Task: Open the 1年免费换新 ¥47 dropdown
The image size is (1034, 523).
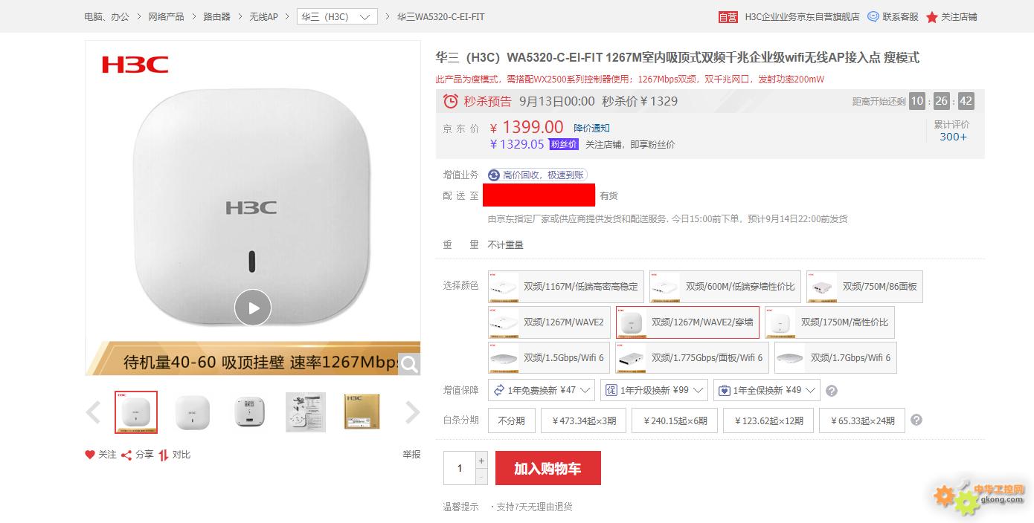Action: [542, 390]
